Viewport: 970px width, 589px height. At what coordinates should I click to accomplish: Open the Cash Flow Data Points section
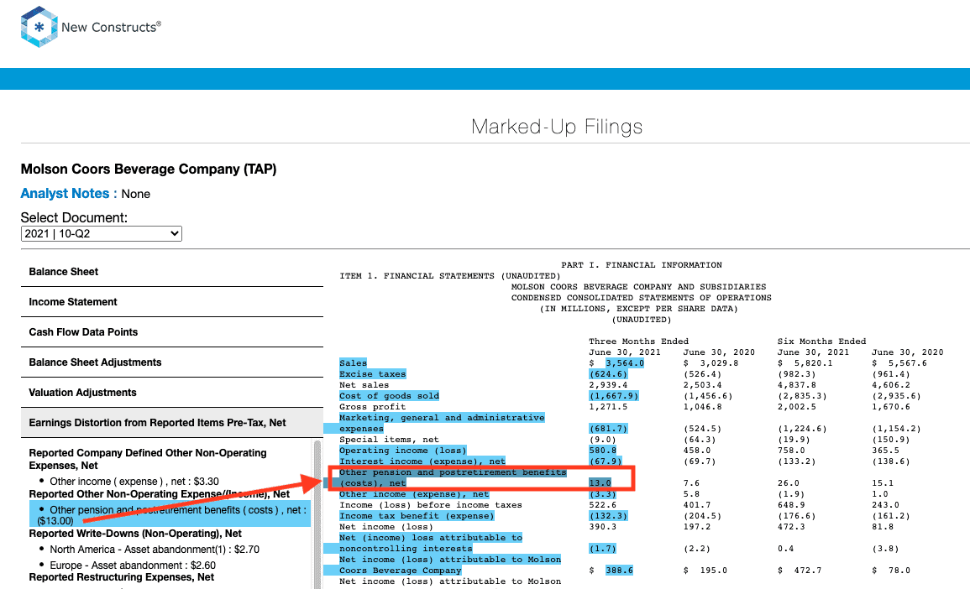172,332
